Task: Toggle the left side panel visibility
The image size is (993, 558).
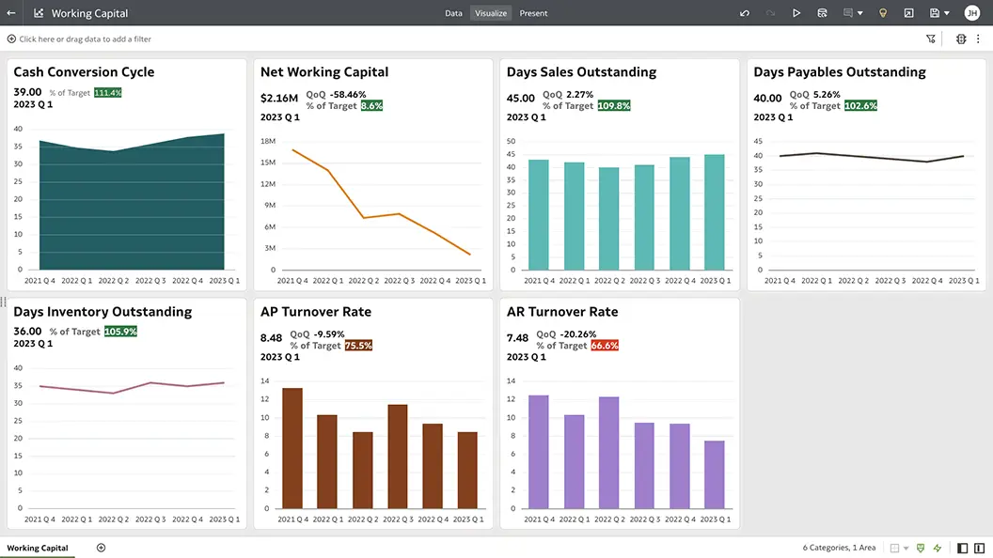Action: (962, 548)
